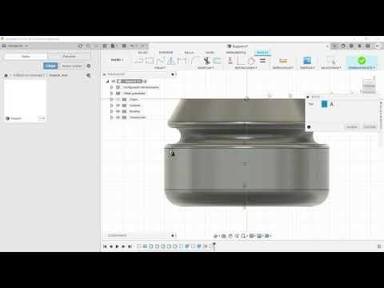Click the Redo arrow
The height and width of the screenshot is (288, 384).
coord(142,46)
